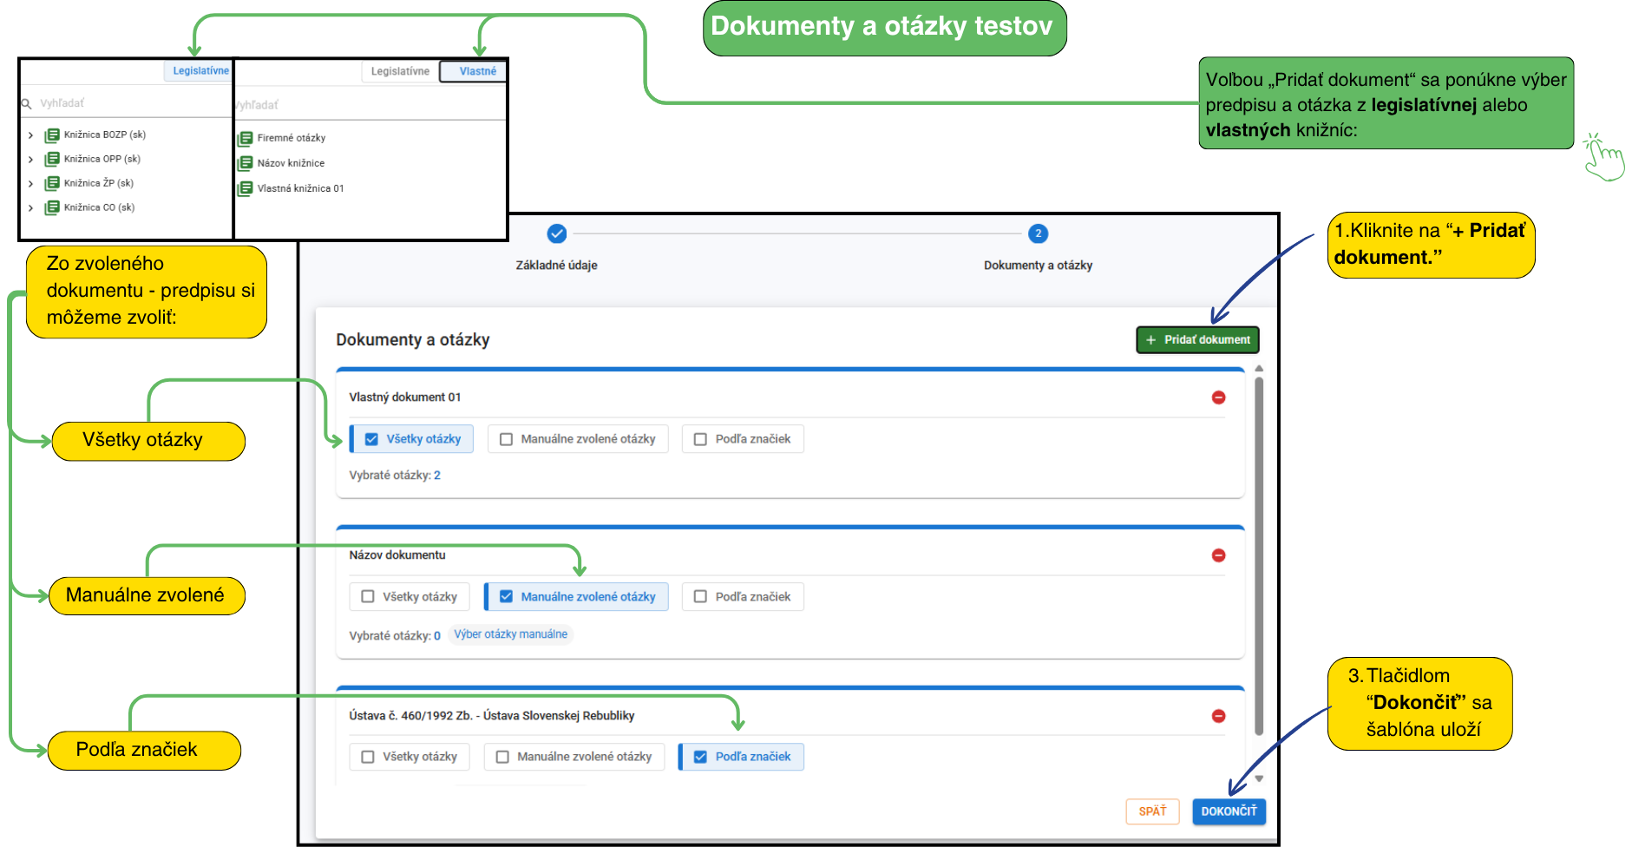The height and width of the screenshot is (847, 1632).
Task: Click the Vlastná knižnica 01 icon
Action: pos(246,188)
